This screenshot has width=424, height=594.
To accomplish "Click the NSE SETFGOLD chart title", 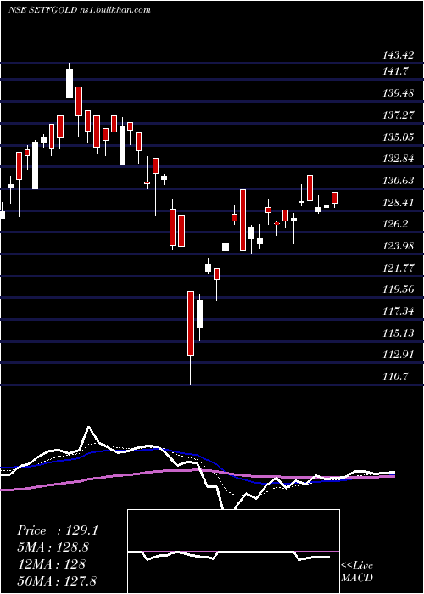I will point(80,9).
